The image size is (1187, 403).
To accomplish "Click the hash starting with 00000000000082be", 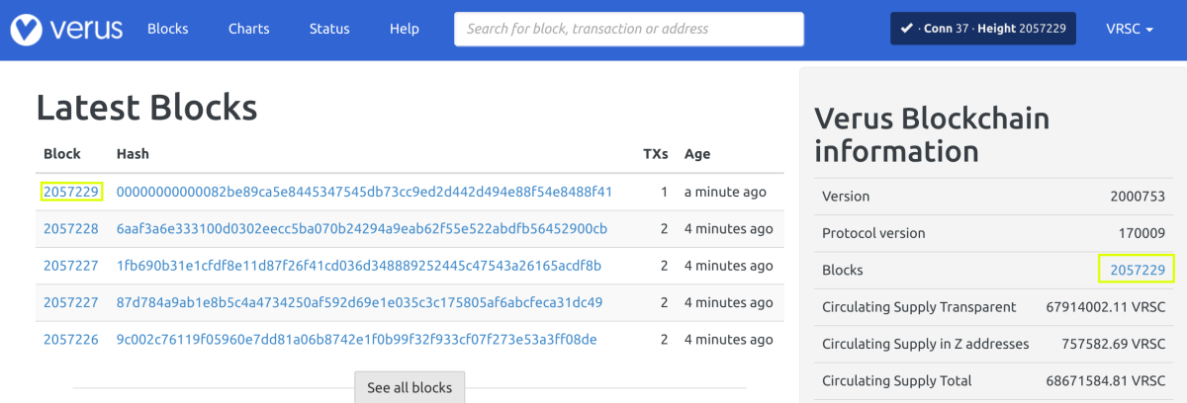I will click(x=364, y=192).
